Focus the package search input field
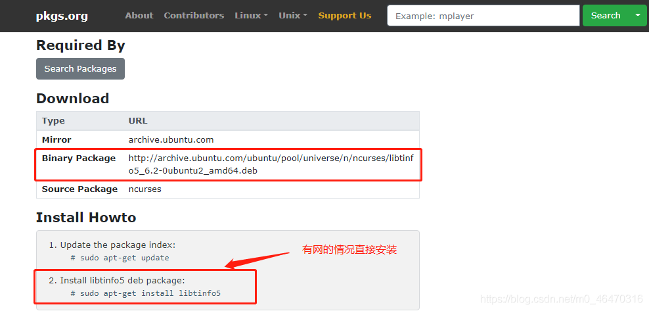The image size is (649, 311). (x=483, y=16)
